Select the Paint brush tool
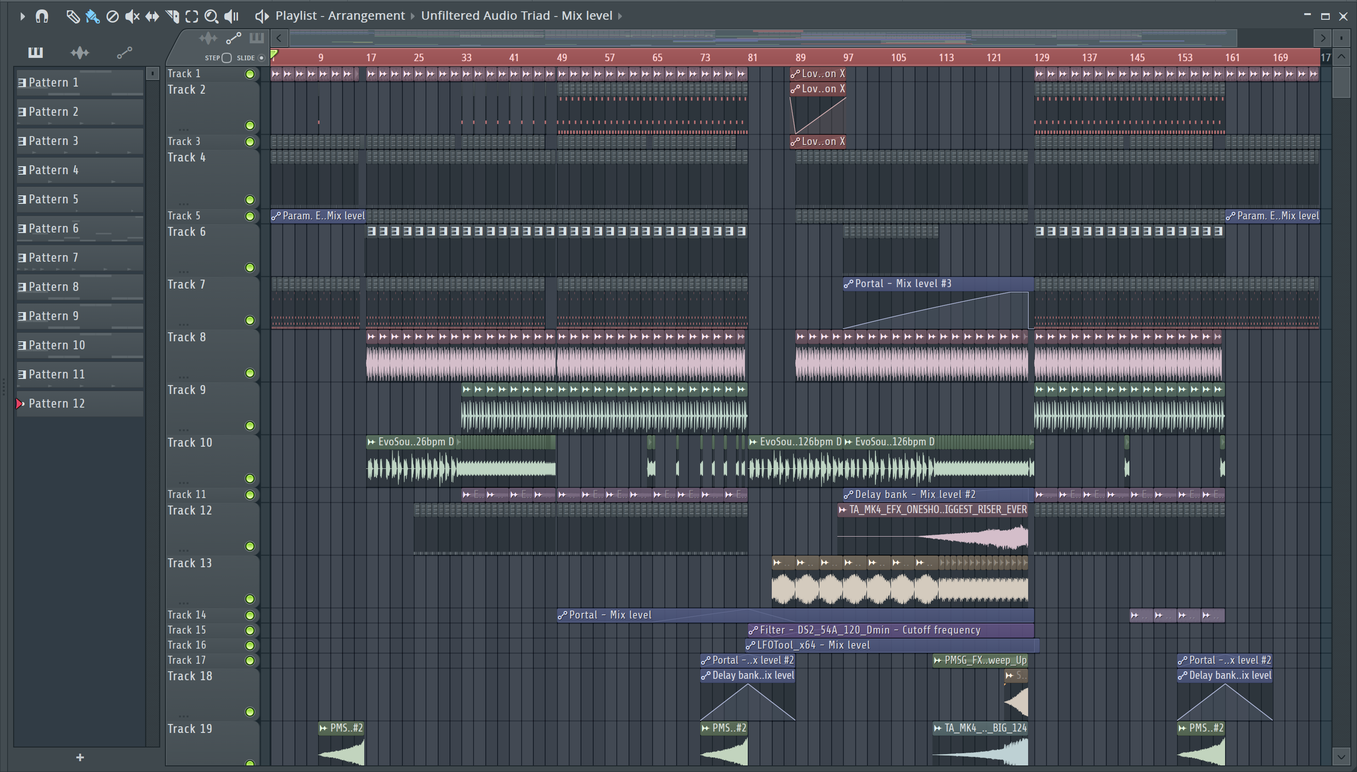Screen dimensions: 1357x772 (92, 16)
